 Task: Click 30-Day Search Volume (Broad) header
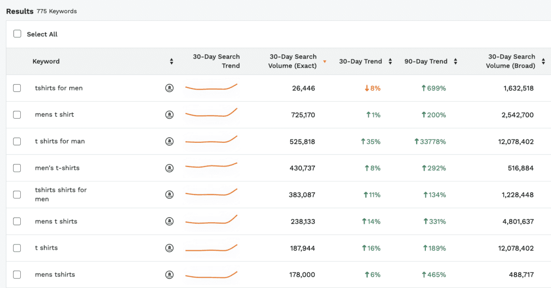(511, 61)
